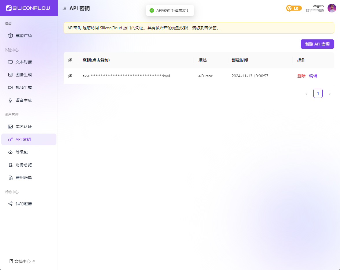
Task: Toggle visibility of all keys in header
Action: pos(70,60)
